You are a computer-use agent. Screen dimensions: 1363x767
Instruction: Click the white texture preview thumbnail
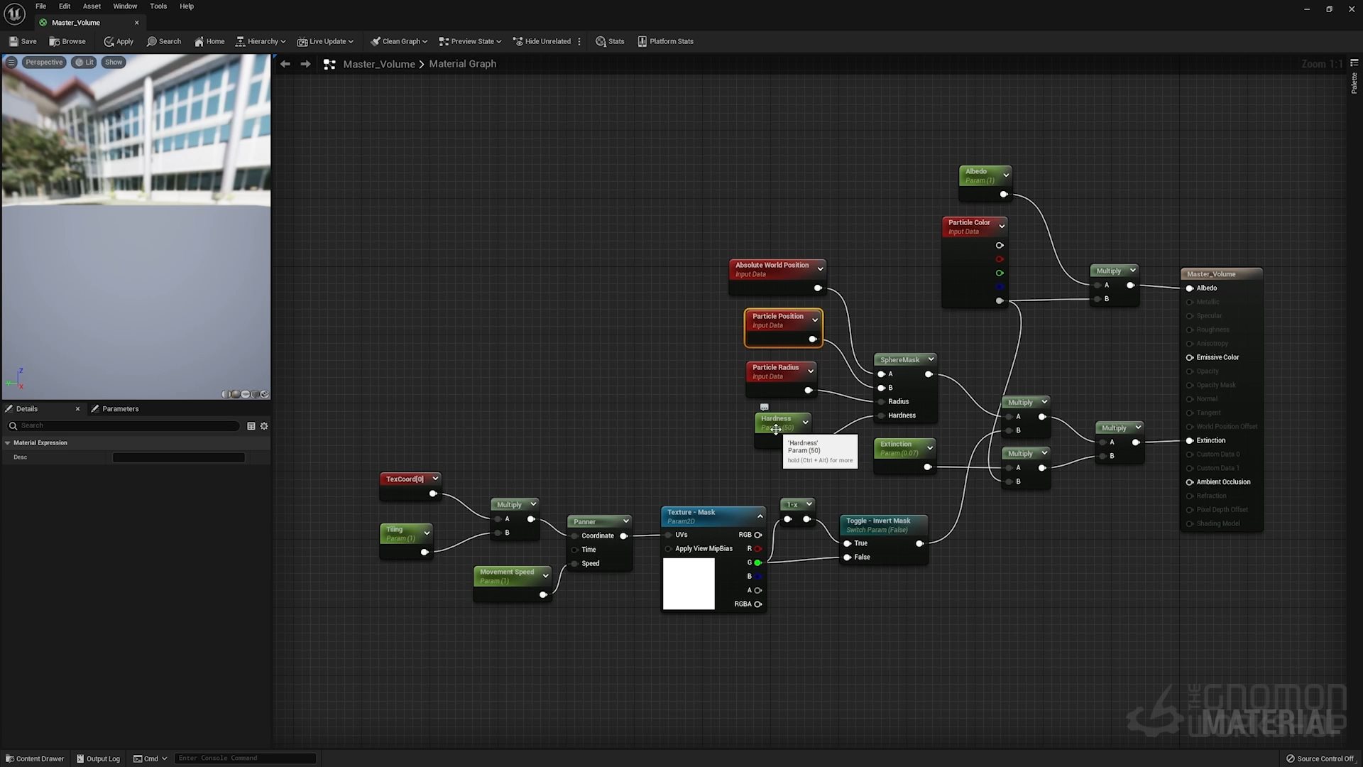tap(689, 584)
